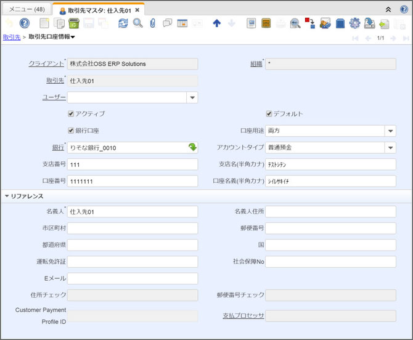Open the アカウントタイプ dropdown arrow
Screen dimensions: 413x340
click(x=390, y=148)
